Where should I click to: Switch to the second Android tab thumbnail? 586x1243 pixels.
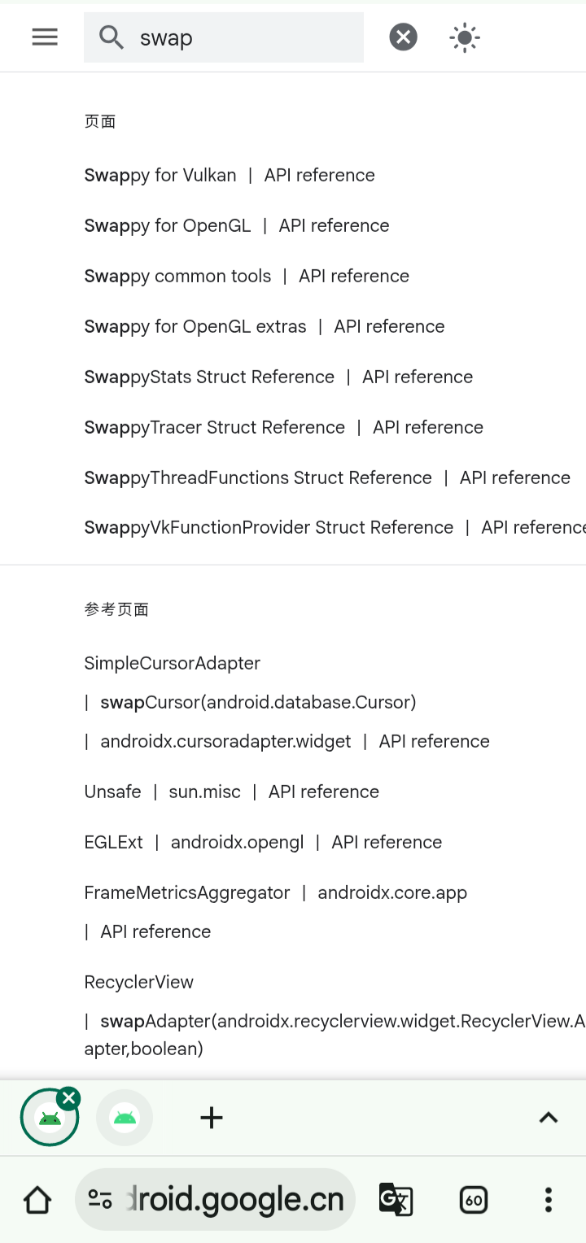pyautogui.click(x=125, y=1118)
